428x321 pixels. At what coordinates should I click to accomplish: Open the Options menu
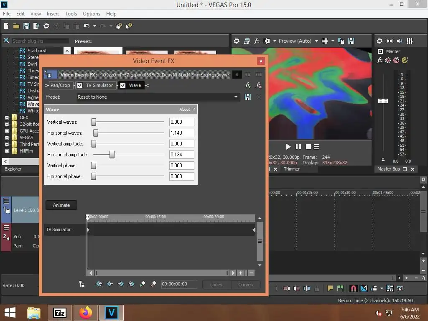coord(92,14)
